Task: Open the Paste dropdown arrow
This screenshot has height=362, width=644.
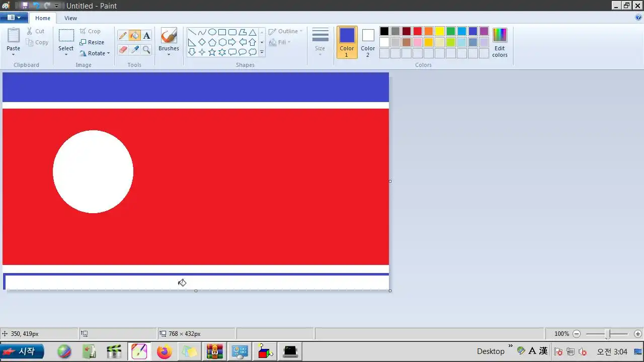Action: coord(14,54)
